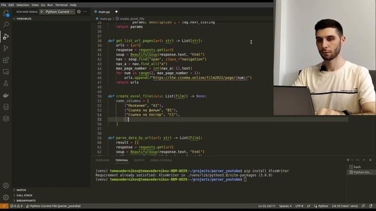Collapse the VARIABLES section
This screenshot has height=211, width=376.
[52, 19]
